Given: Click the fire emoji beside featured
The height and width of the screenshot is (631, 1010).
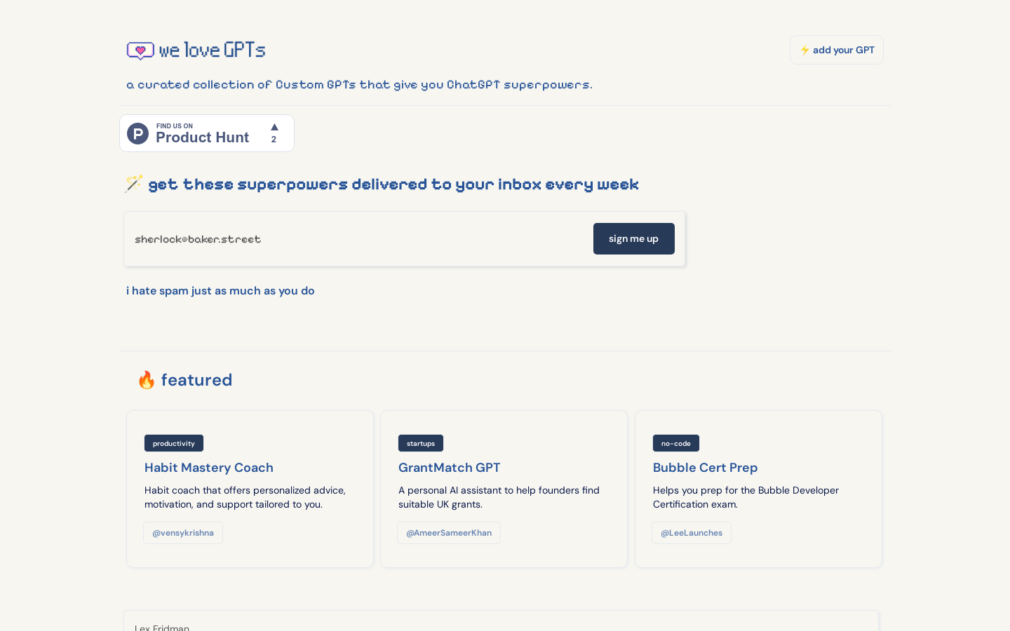Looking at the screenshot, I should (147, 380).
